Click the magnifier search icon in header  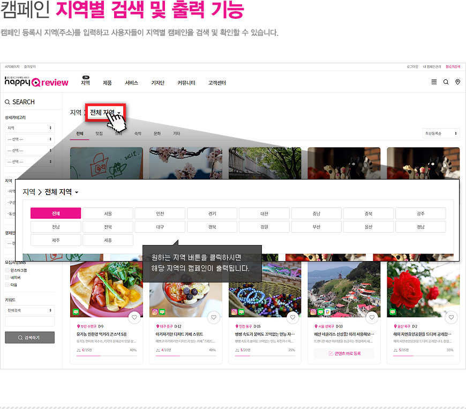[x=446, y=82]
